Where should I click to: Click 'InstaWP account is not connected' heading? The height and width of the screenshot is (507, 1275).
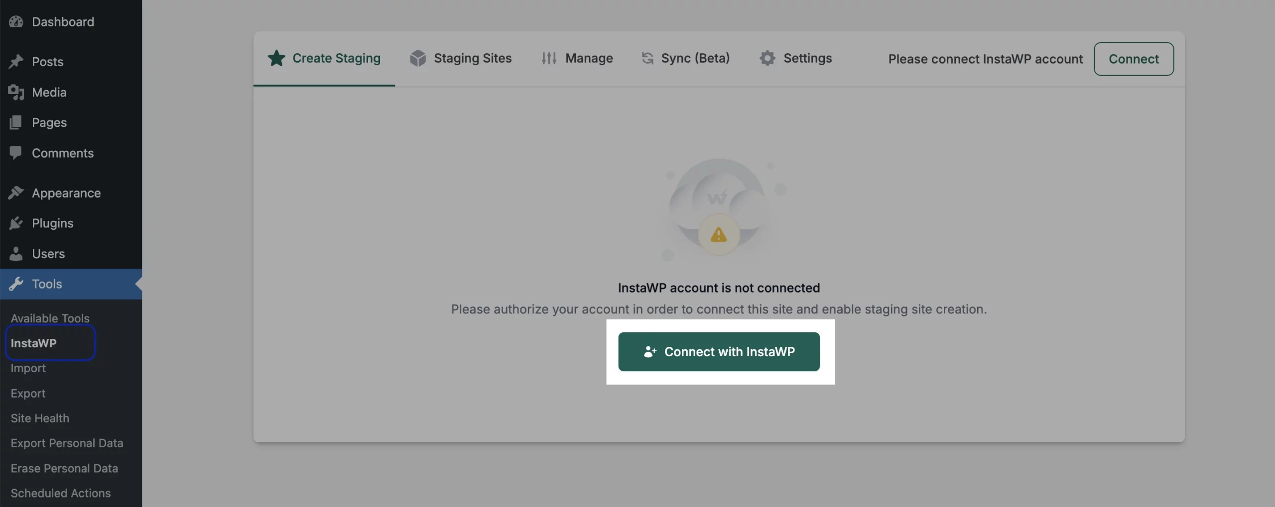[x=719, y=288]
